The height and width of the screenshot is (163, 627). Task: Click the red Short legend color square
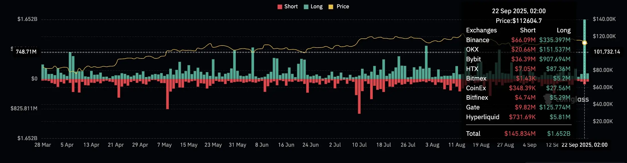[280, 7]
